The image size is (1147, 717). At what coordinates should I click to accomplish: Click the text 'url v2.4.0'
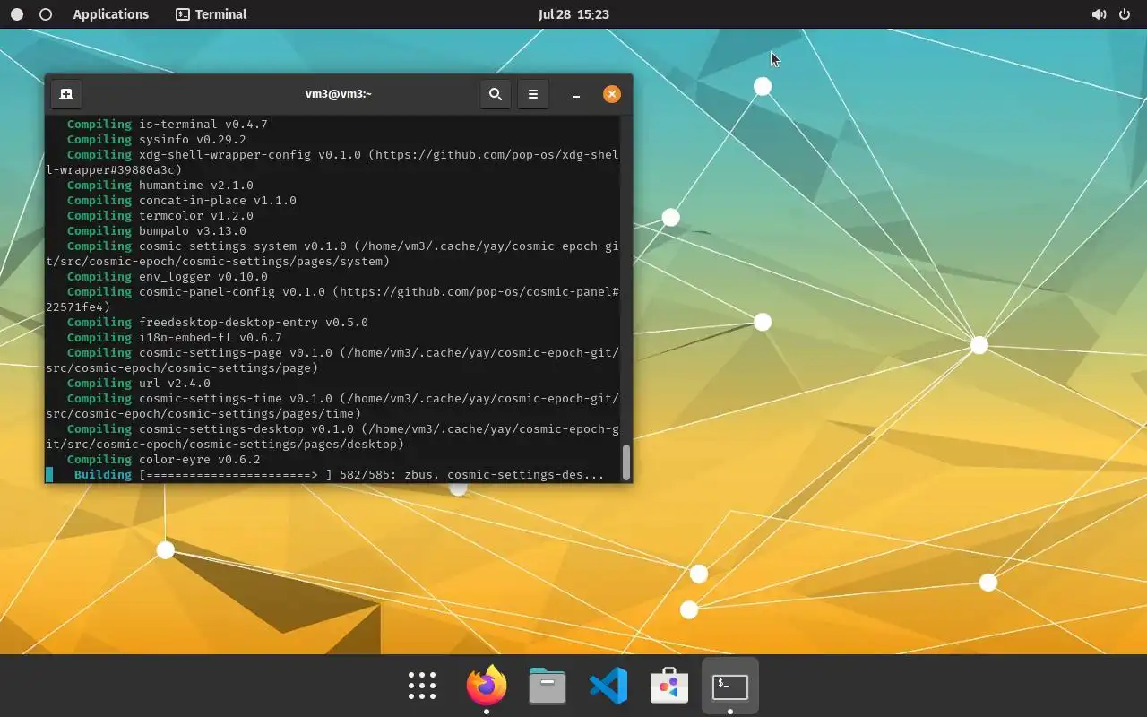click(x=175, y=384)
